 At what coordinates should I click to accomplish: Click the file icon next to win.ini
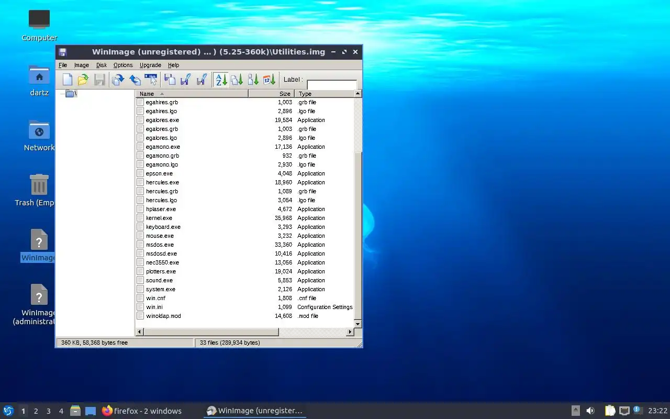click(x=140, y=307)
